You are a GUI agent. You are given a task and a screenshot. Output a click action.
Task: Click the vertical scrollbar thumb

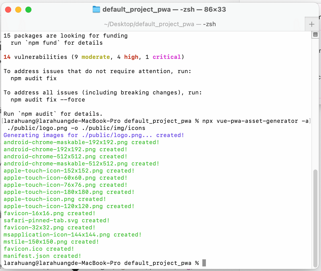click(315, 218)
